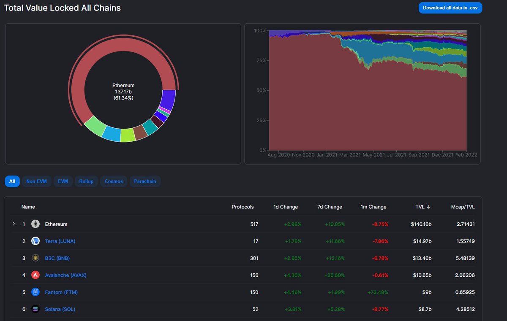Image resolution: width=507 pixels, height=321 pixels.
Task: Click the +72.48% Fantom monthly change
Action: click(x=377, y=292)
